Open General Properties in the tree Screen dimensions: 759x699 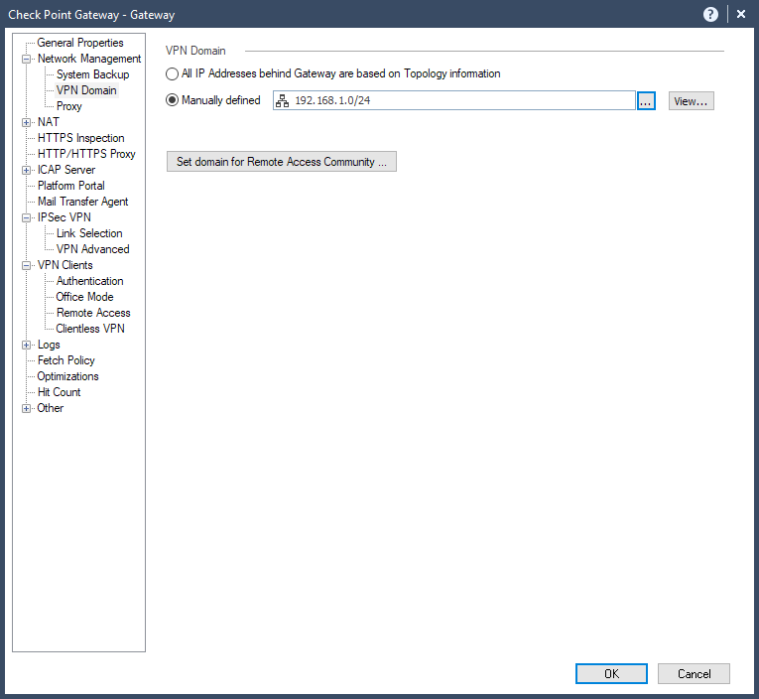point(80,43)
